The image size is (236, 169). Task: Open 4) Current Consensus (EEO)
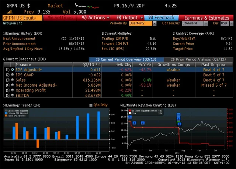pos(24,59)
